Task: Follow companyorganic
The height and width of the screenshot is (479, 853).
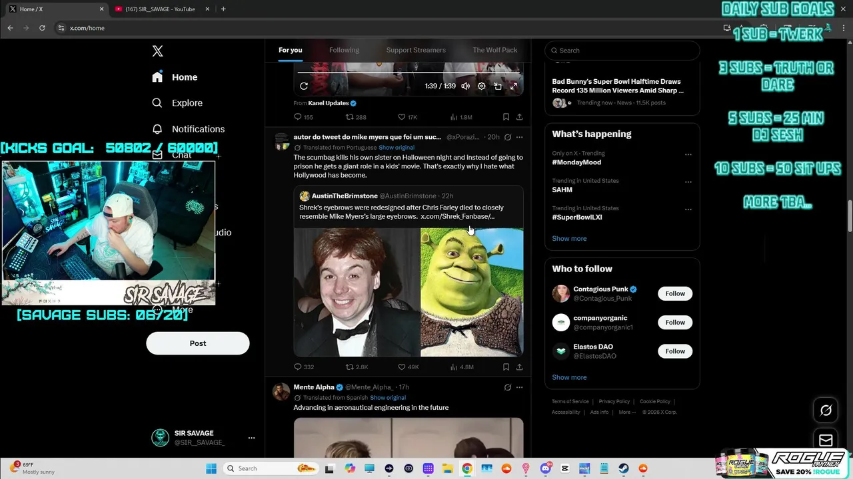Action: coord(675,323)
